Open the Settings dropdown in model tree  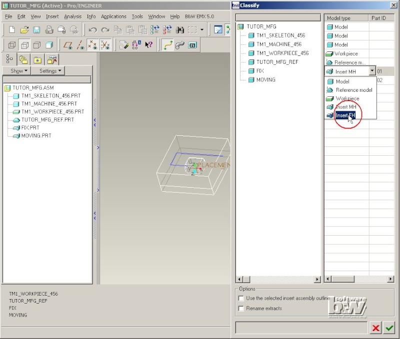tap(48, 71)
